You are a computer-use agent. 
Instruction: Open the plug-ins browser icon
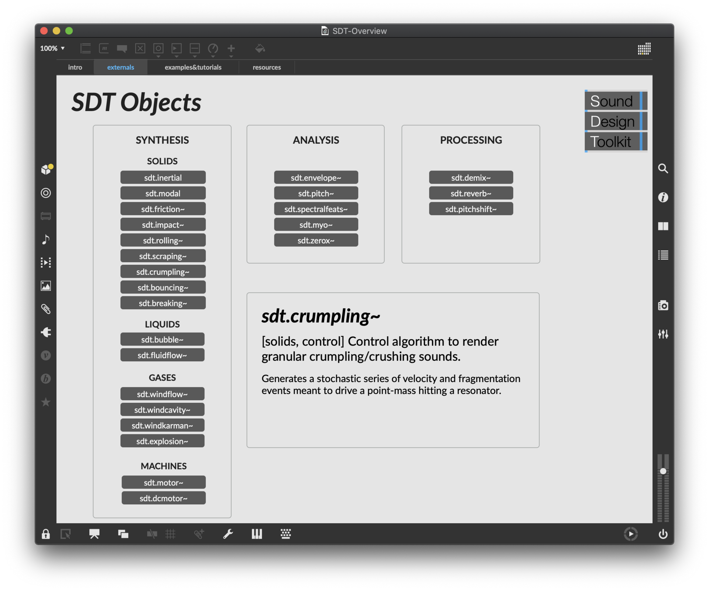point(46,332)
